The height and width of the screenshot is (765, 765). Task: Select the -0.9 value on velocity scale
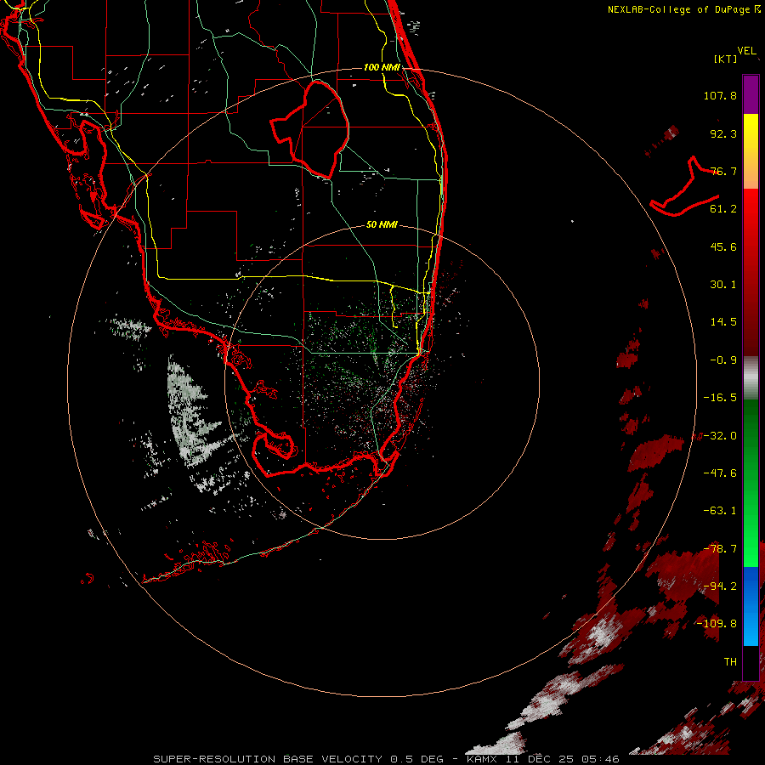tap(723, 360)
